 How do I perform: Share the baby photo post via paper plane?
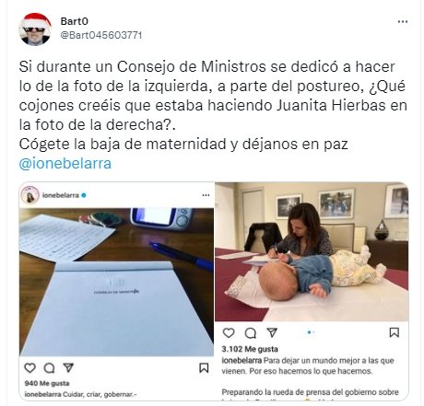[272, 332]
